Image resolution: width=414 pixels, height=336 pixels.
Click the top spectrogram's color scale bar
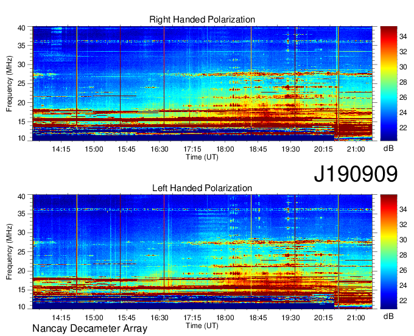pyautogui.click(x=388, y=83)
